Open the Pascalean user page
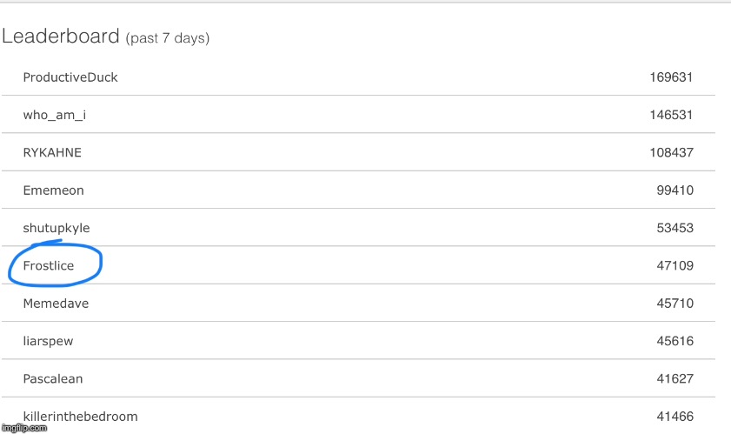The height and width of the screenshot is (434, 731). coord(53,379)
